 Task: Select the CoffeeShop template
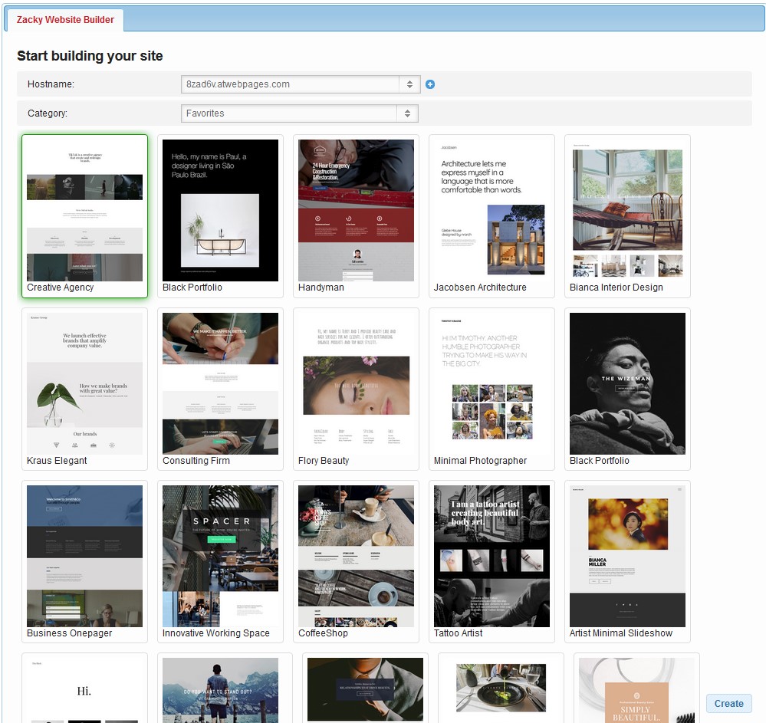(356, 555)
